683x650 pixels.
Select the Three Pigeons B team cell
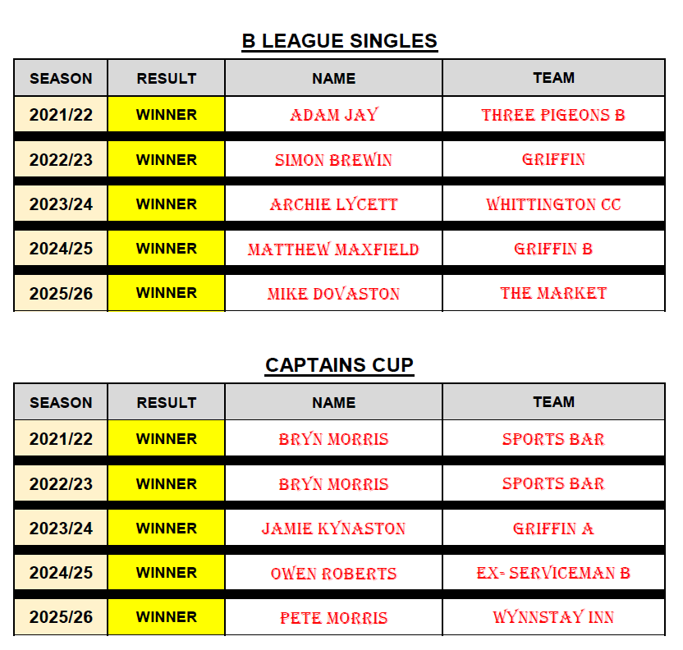[553, 115]
